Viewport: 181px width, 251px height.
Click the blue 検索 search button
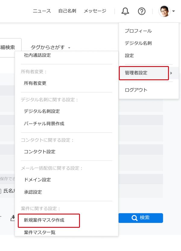pyautogui.click(x=141, y=218)
